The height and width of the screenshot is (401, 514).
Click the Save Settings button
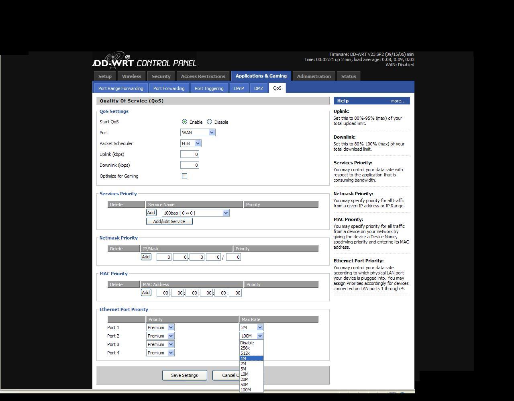point(184,375)
